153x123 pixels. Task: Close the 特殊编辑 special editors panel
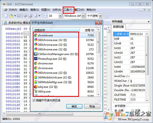click(x=149, y=22)
